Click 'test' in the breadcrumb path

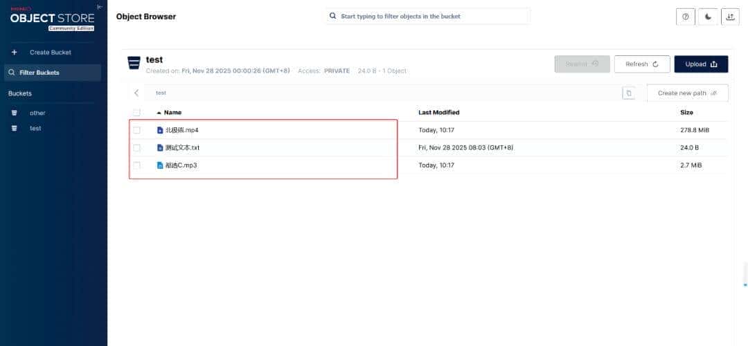(161, 93)
